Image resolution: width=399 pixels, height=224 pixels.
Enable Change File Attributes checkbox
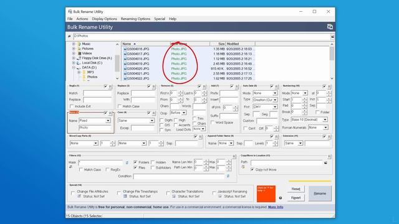pos(73,194)
